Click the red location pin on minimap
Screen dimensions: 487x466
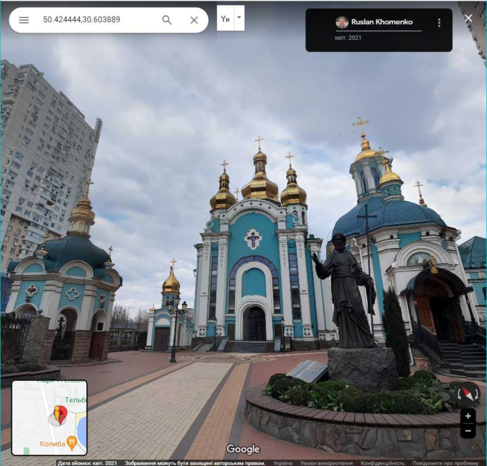coord(59,413)
